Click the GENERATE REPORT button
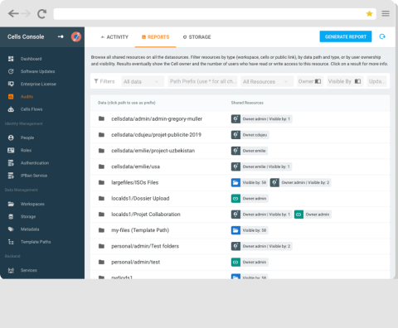The image size is (398, 328). (346, 36)
